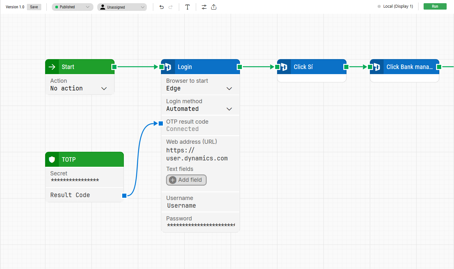Click the green arrow icon on Start node

[52, 66]
